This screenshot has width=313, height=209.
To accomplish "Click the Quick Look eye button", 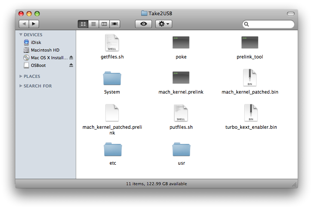I will [143, 24].
